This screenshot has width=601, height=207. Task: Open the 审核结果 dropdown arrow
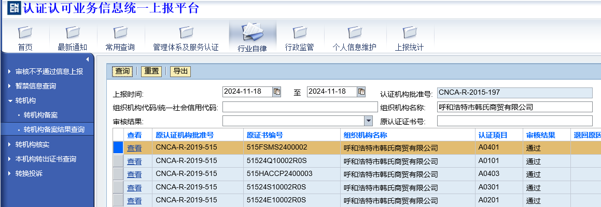pyautogui.click(x=368, y=121)
